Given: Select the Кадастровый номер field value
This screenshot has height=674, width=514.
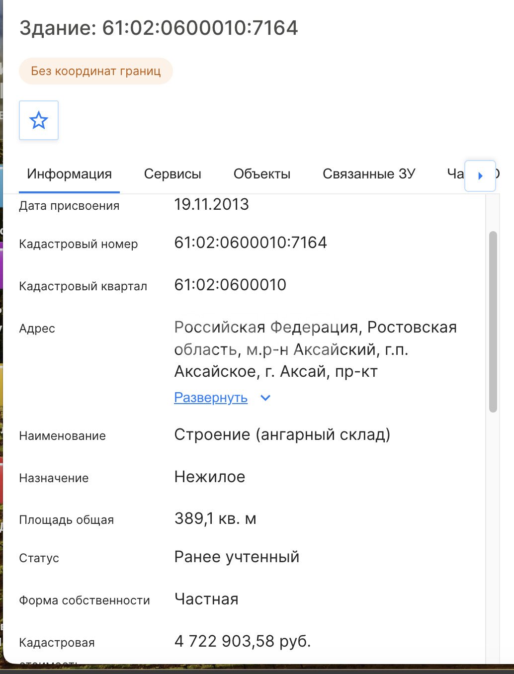Looking at the screenshot, I should click(251, 243).
